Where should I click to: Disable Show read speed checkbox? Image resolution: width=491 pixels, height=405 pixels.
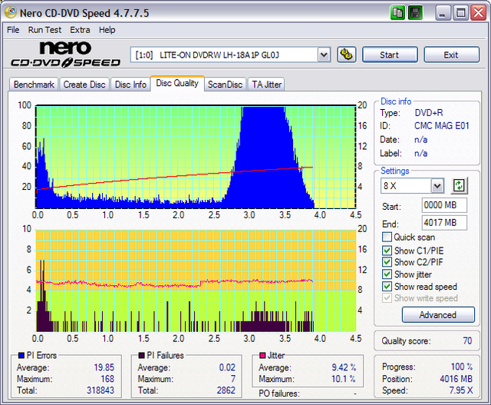pos(387,286)
